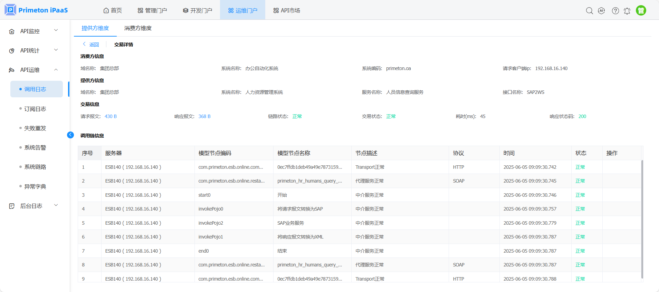Click the help question mark icon
Image resolution: width=659 pixels, height=292 pixels.
tap(615, 11)
